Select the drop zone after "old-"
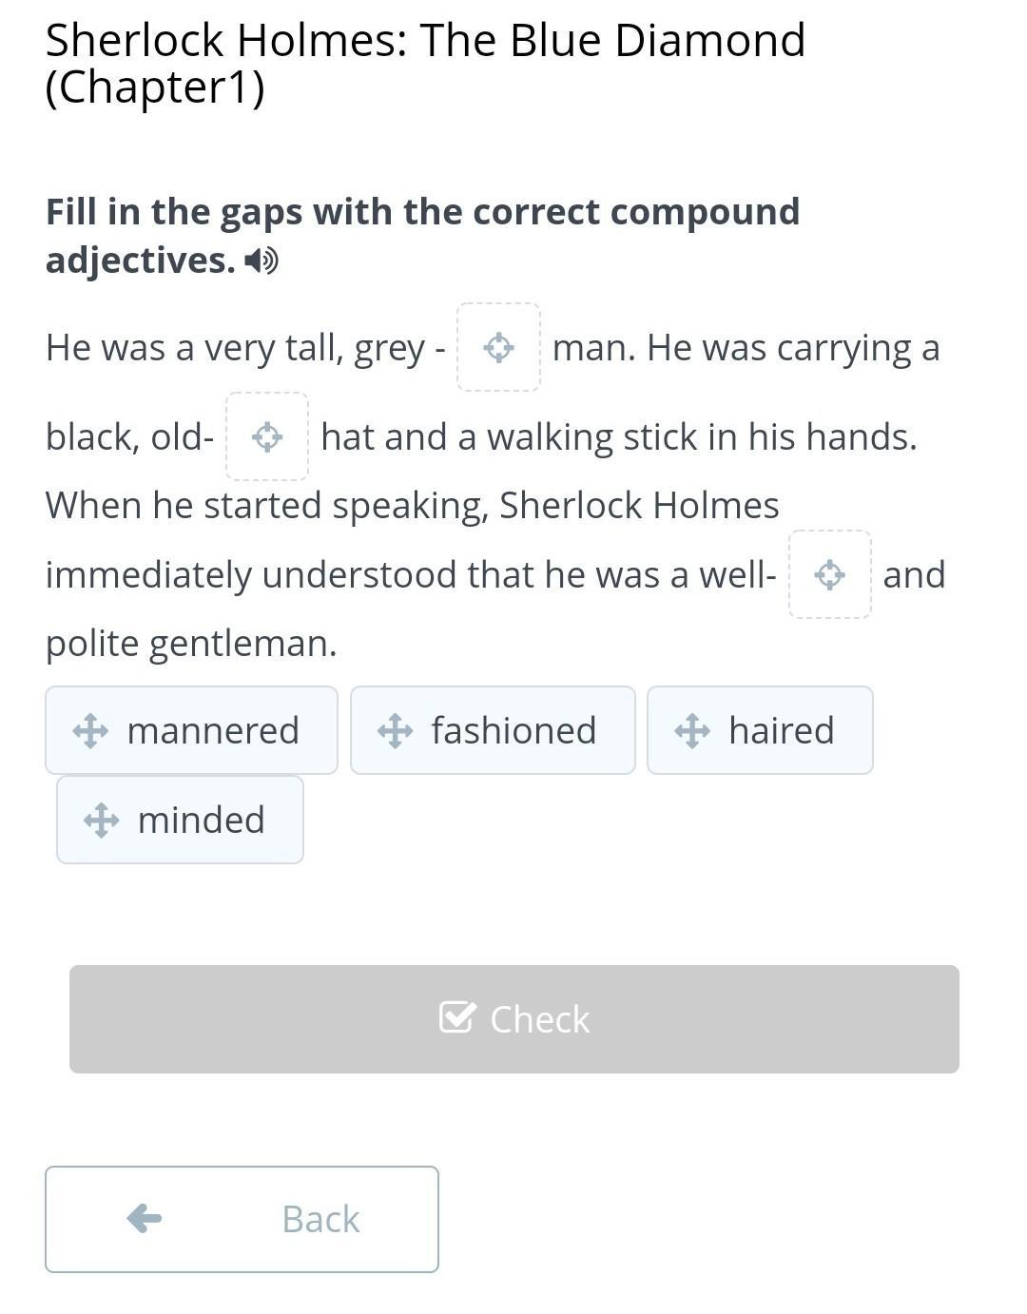The height and width of the screenshot is (1314, 1027). point(267,436)
